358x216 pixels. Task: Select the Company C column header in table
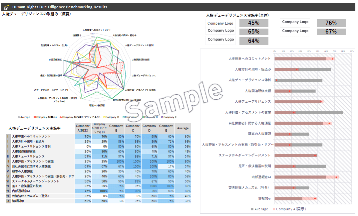point(133,128)
